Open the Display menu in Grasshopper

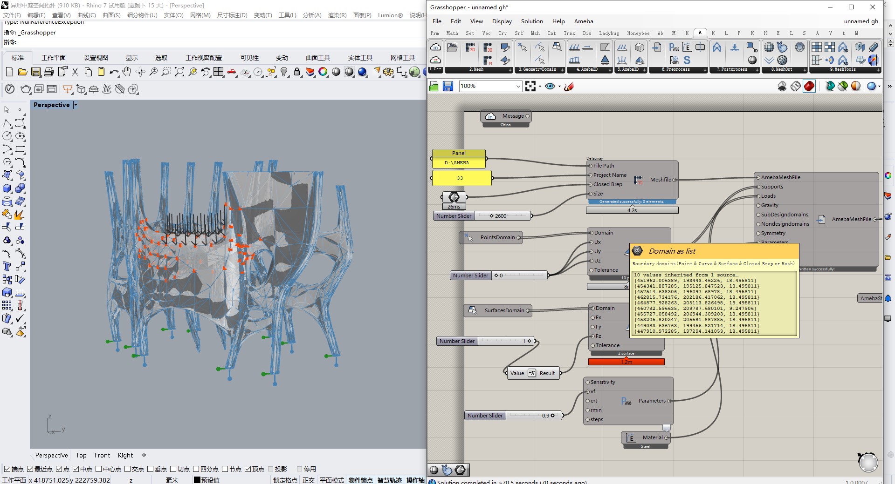pyautogui.click(x=502, y=21)
